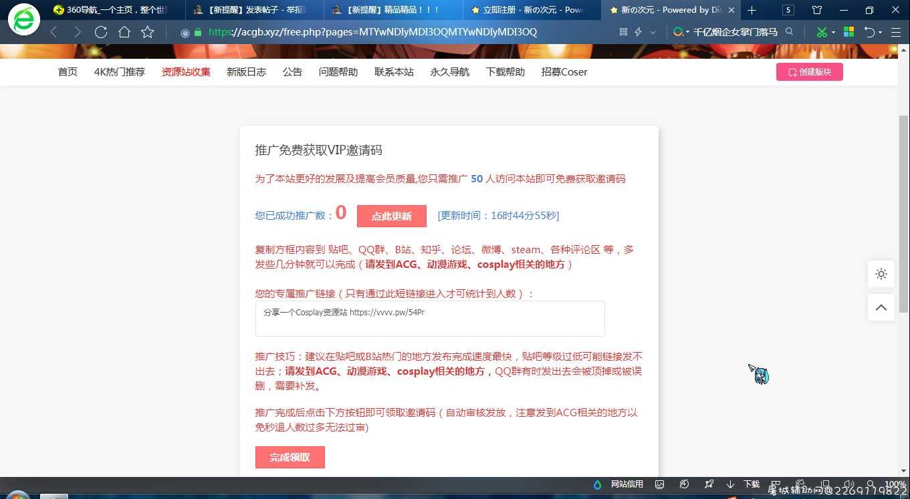Expand the address bar dropdown arrow
The height and width of the screenshot is (499, 910).
click(653, 32)
